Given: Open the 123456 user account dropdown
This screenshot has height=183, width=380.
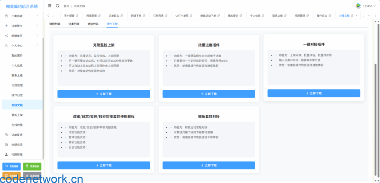Looking at the screenshot, I should pos(368,6).
